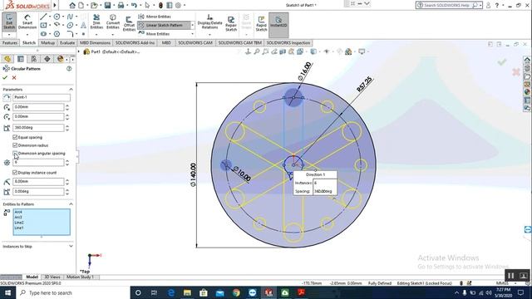Click the Chrome icon in taskbar

[236, 292]
